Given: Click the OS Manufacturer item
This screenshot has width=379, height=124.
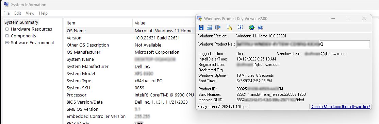Looking at the screenshot, I should (83, 52).
